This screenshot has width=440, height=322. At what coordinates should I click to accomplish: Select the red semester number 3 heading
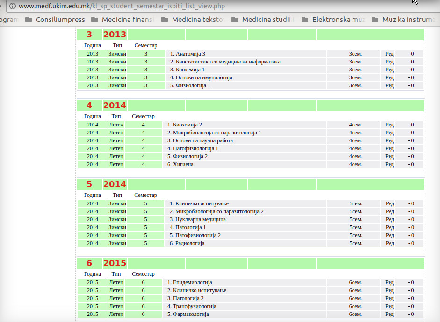[x=89, y=35]
